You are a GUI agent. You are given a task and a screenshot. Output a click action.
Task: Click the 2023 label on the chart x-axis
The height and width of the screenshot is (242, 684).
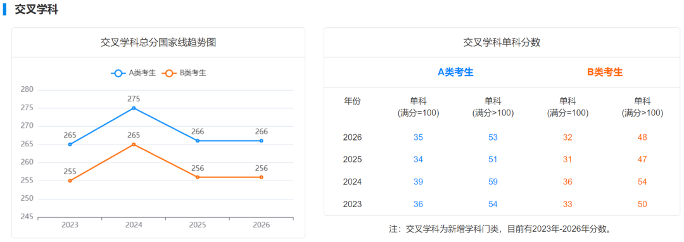click(x=70, y=225)
